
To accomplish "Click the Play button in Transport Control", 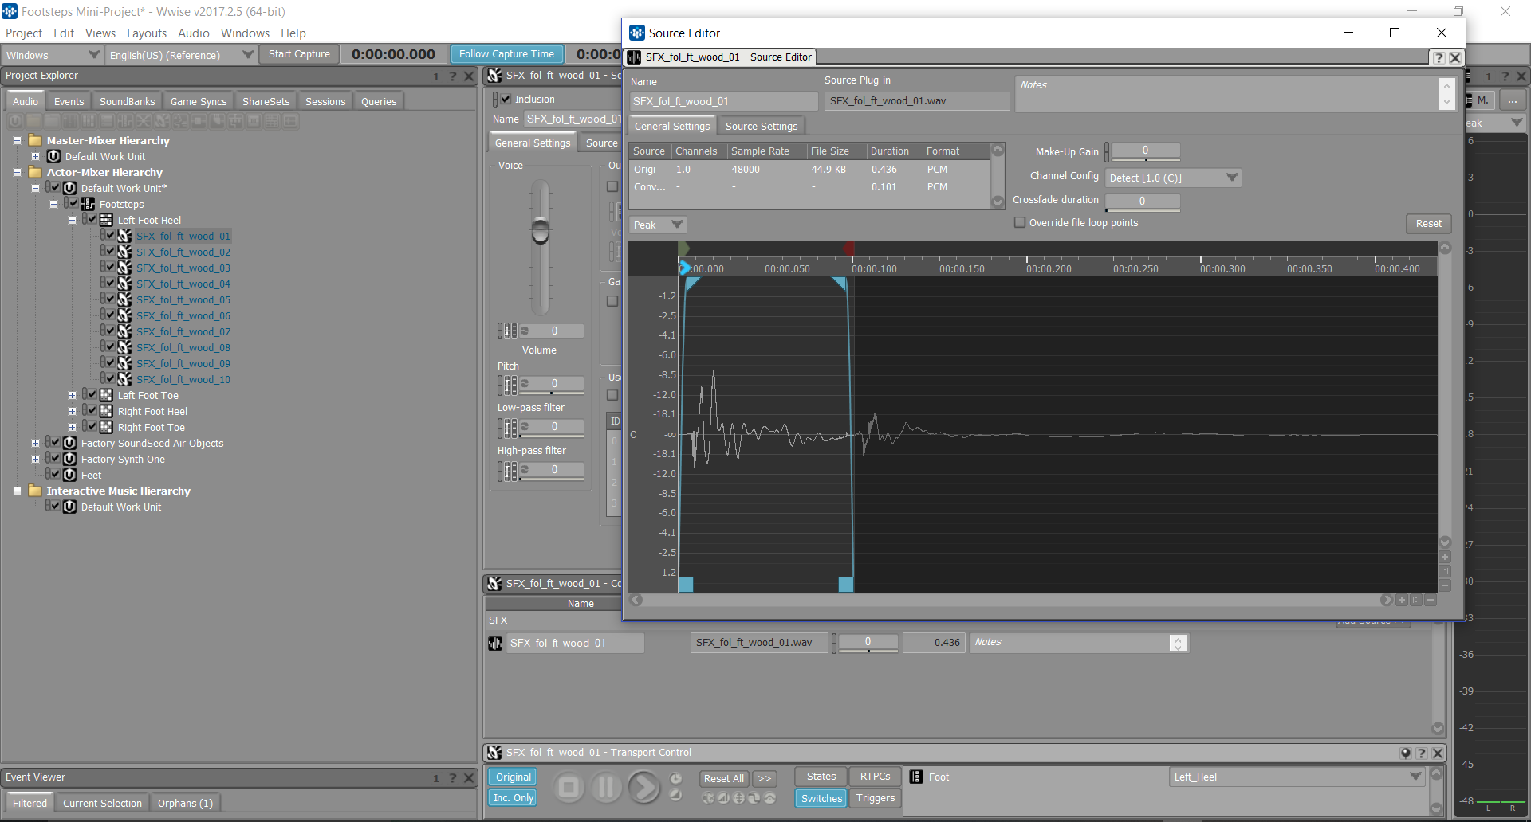I will pos(644,788).
